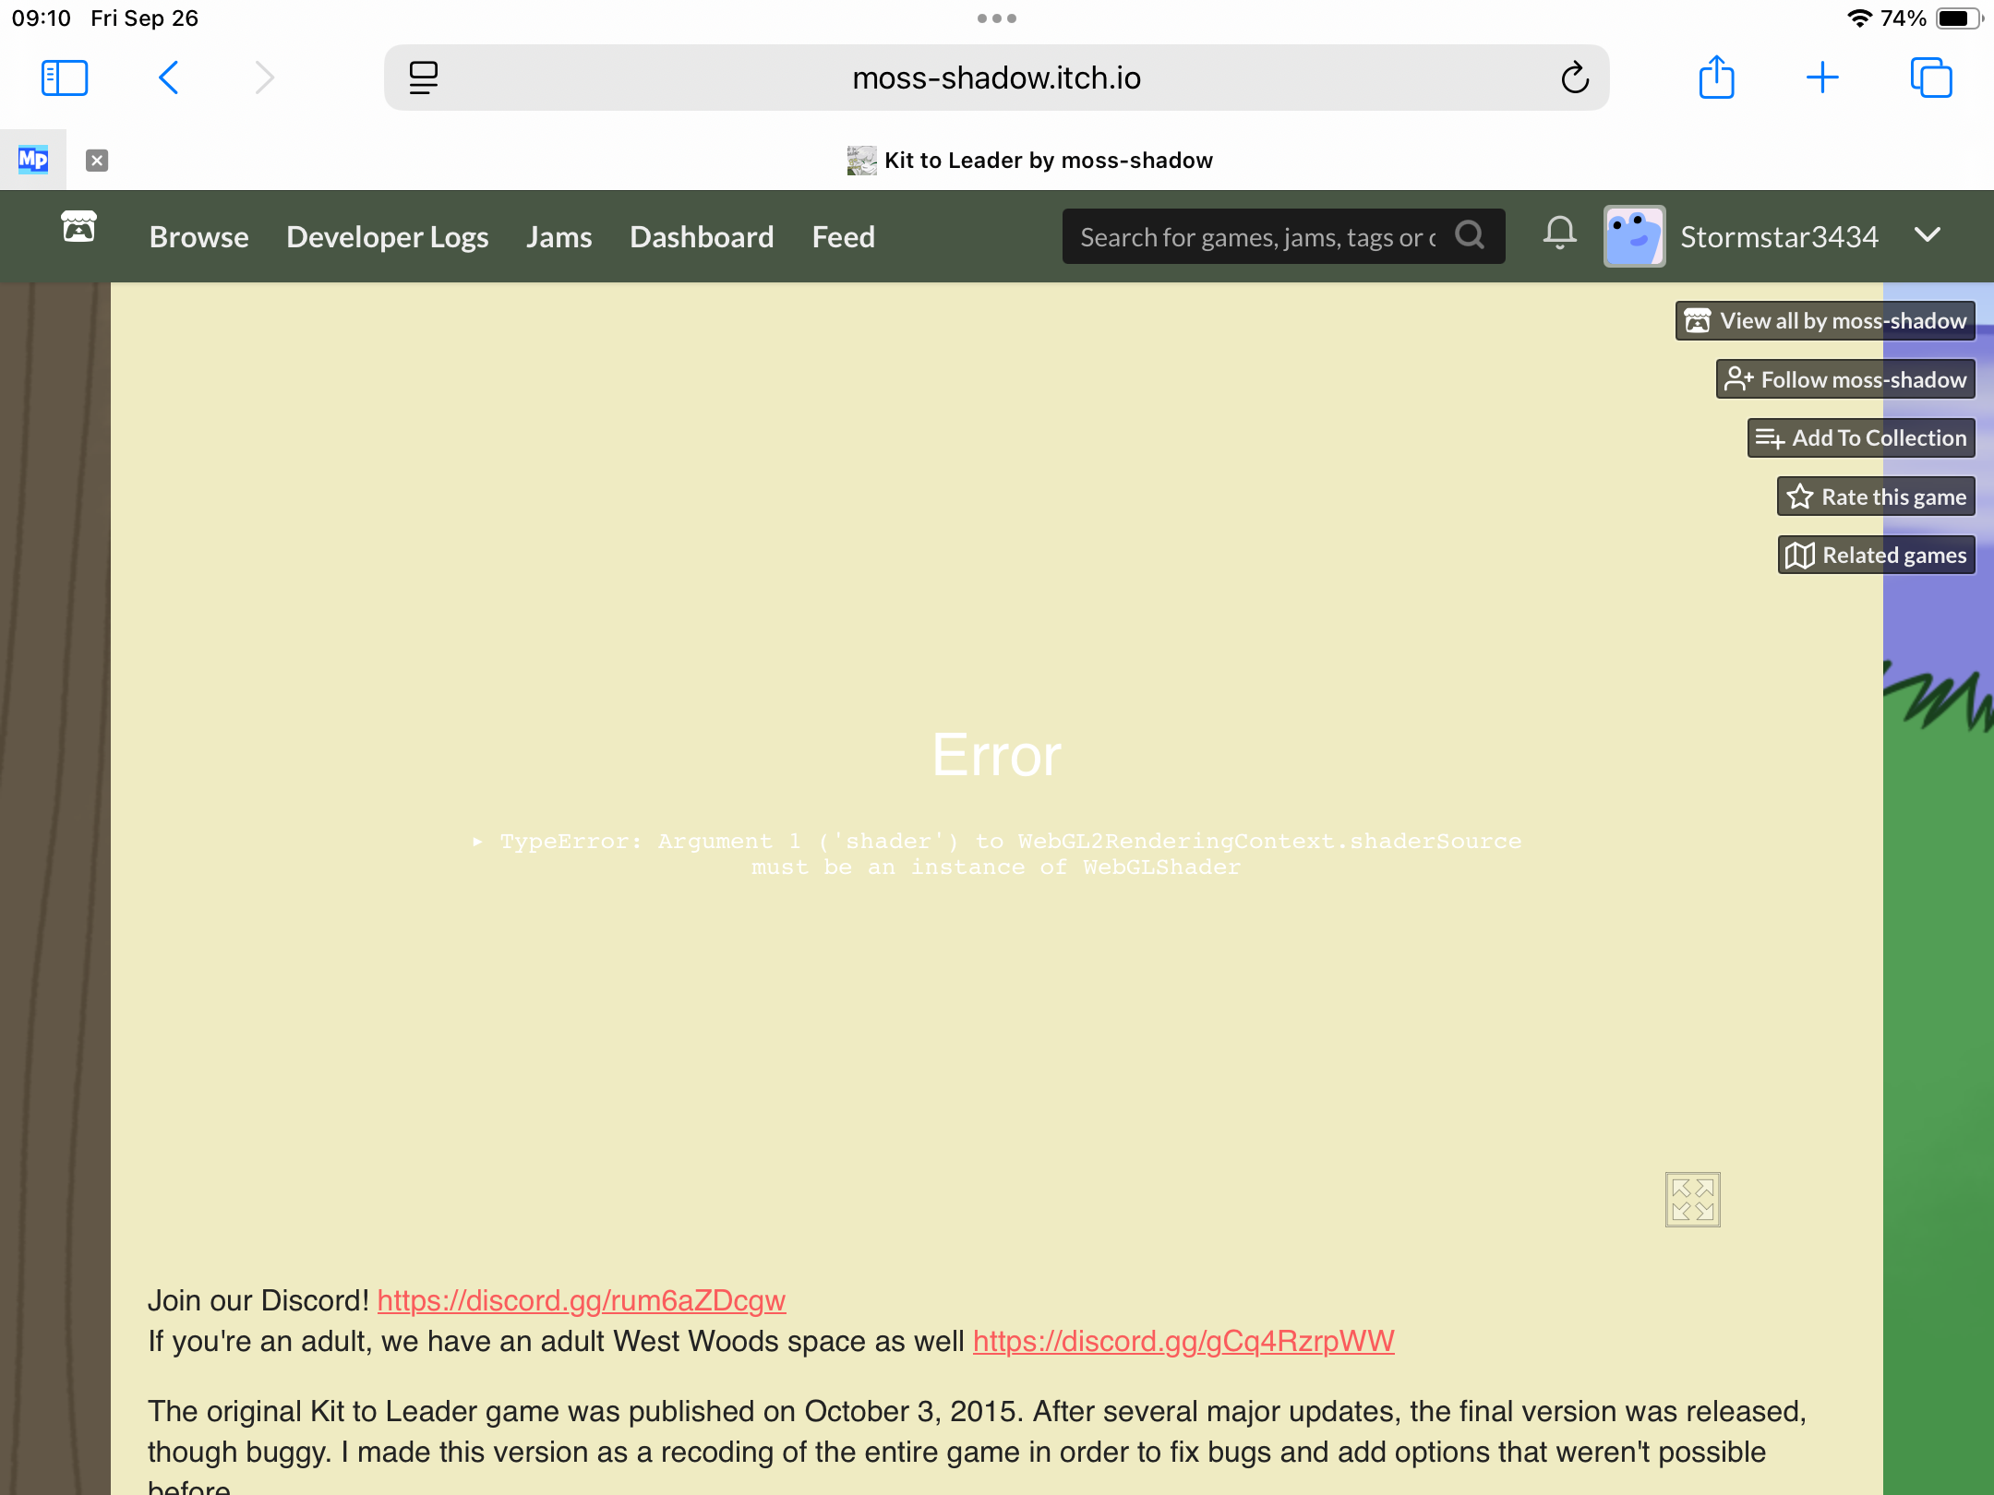Enter fullscreen for the game
Viewport: 1994px width, 1495px height.
pyautogui.click(x=1693, y=1200)
